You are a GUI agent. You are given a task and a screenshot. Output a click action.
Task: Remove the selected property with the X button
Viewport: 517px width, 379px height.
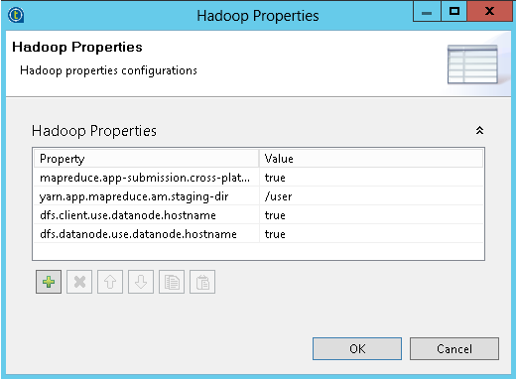[79, 282]
